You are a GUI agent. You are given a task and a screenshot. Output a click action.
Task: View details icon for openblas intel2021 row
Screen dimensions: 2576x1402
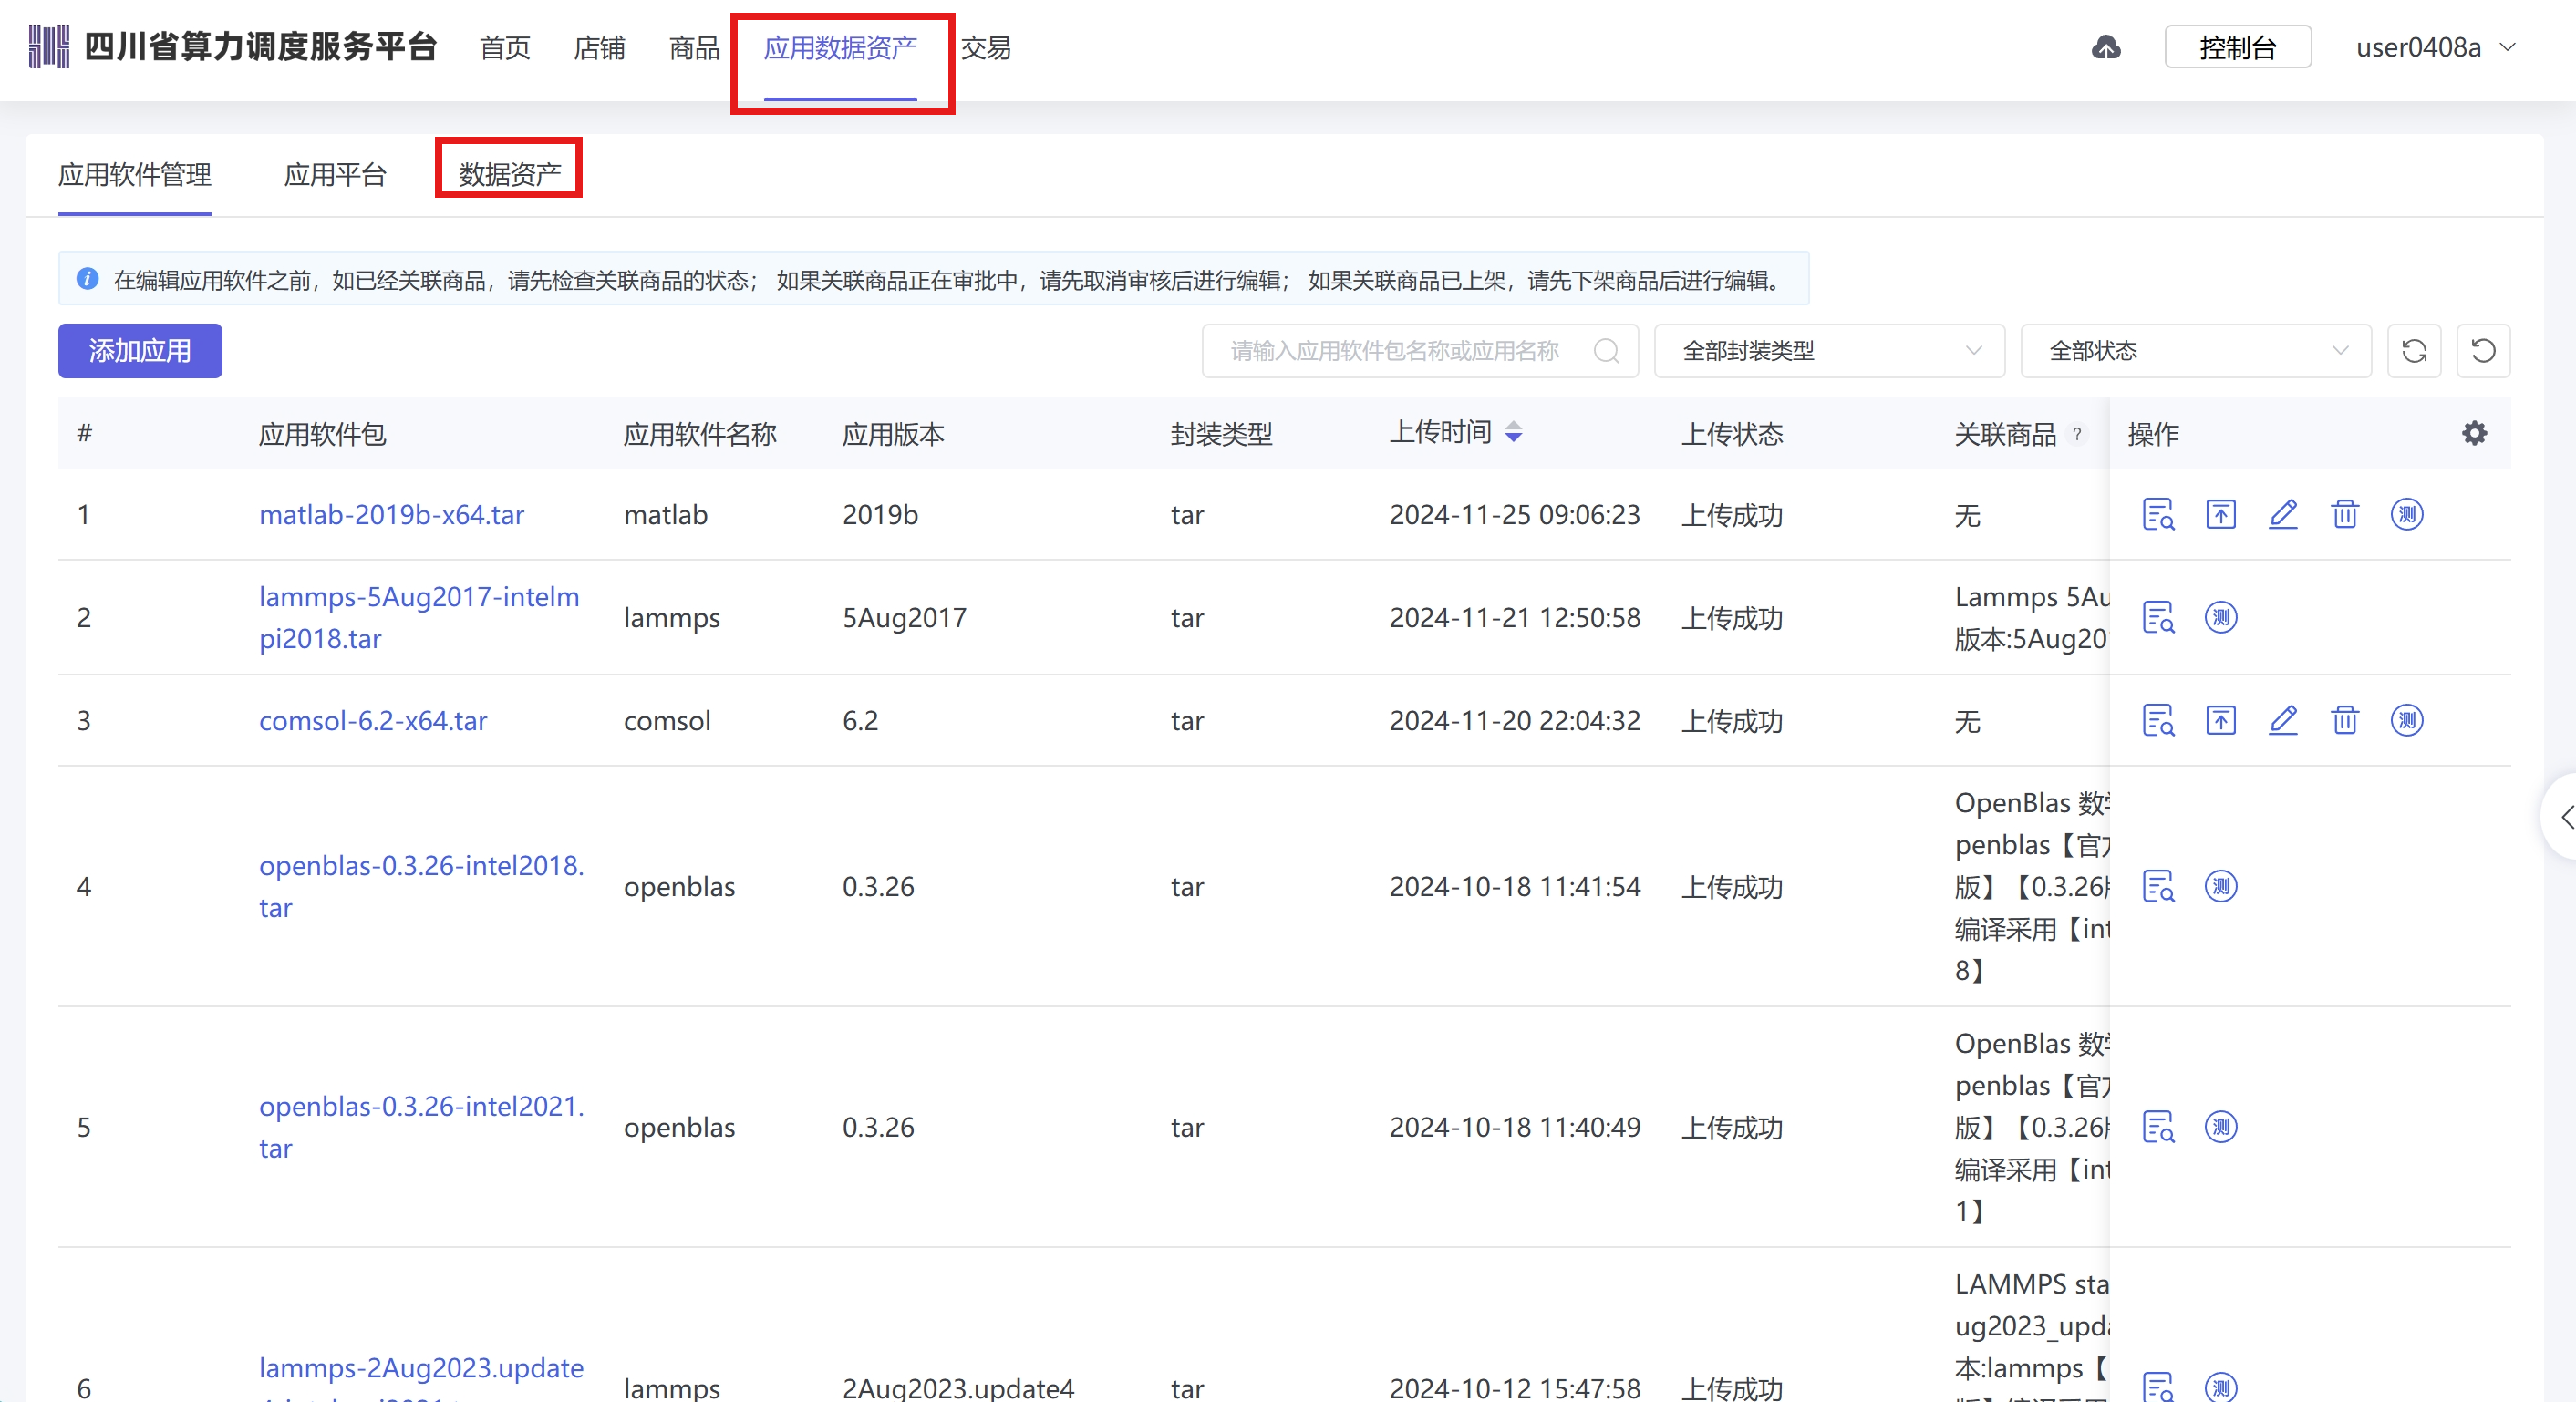point(2158,1127)
